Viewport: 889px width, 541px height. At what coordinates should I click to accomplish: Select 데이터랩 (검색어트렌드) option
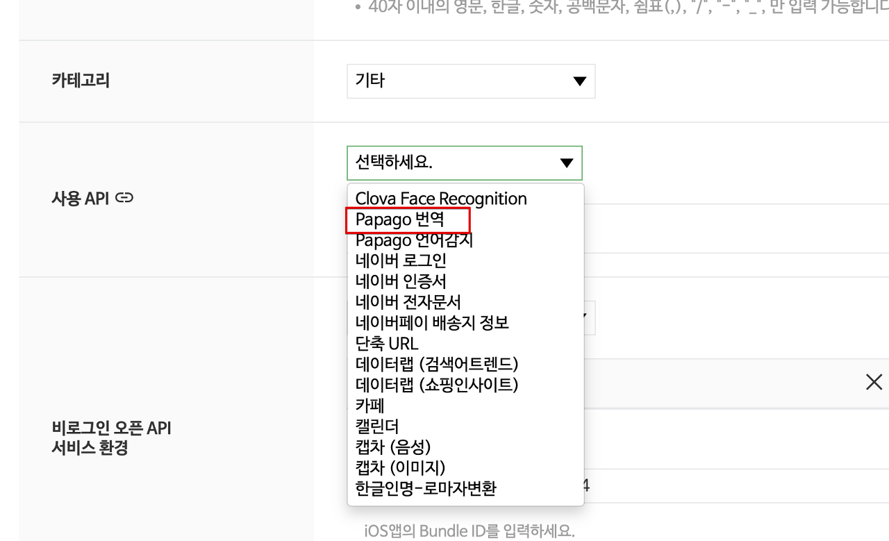pyautogui.click(x=437, y=364)
